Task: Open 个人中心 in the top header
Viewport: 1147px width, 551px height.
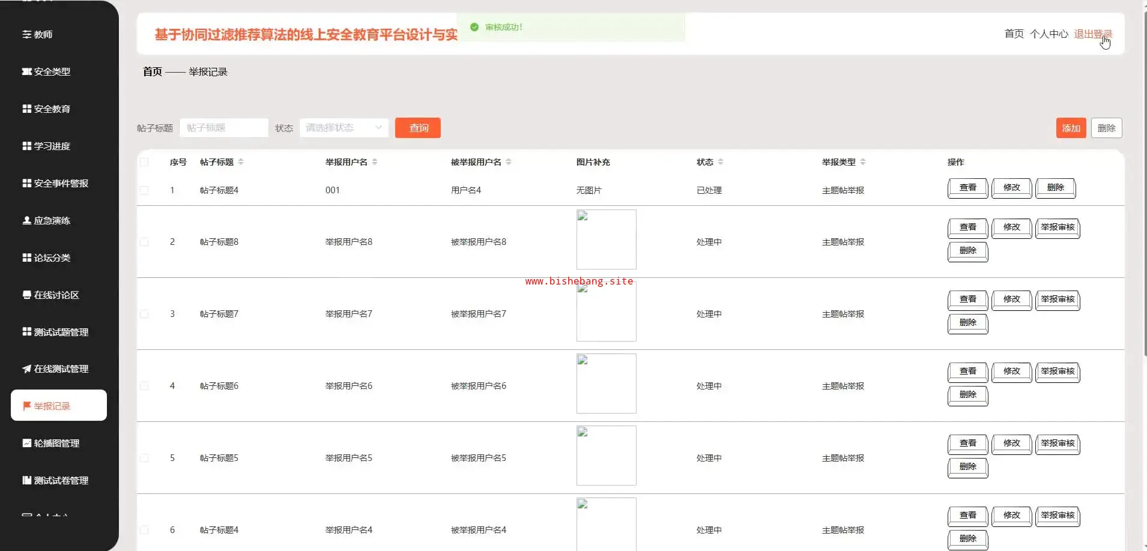Action: click(x=1049, y=34)
